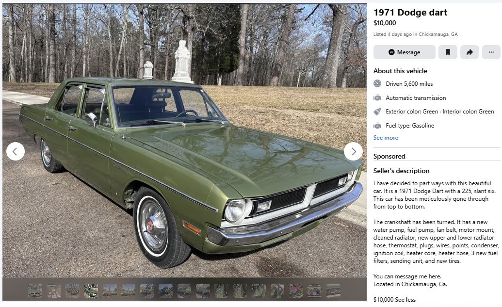Click the paint icon beside Exterior color
The width and height of the screenshot is (502, 307).
pos(377,112)
